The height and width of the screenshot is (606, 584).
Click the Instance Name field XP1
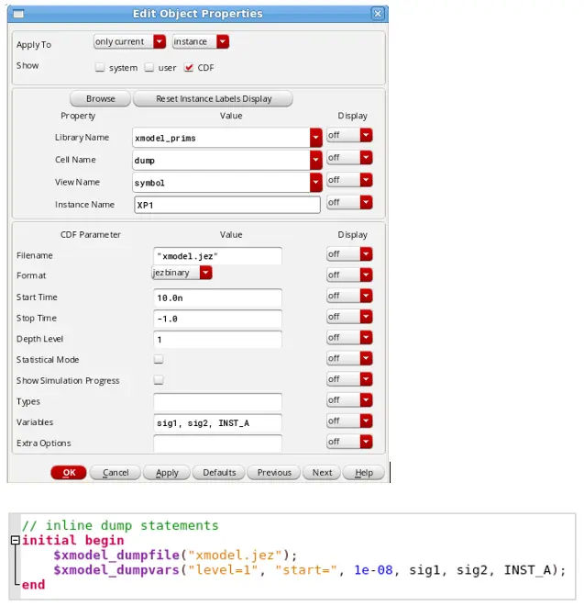click(x=227, y=205)
